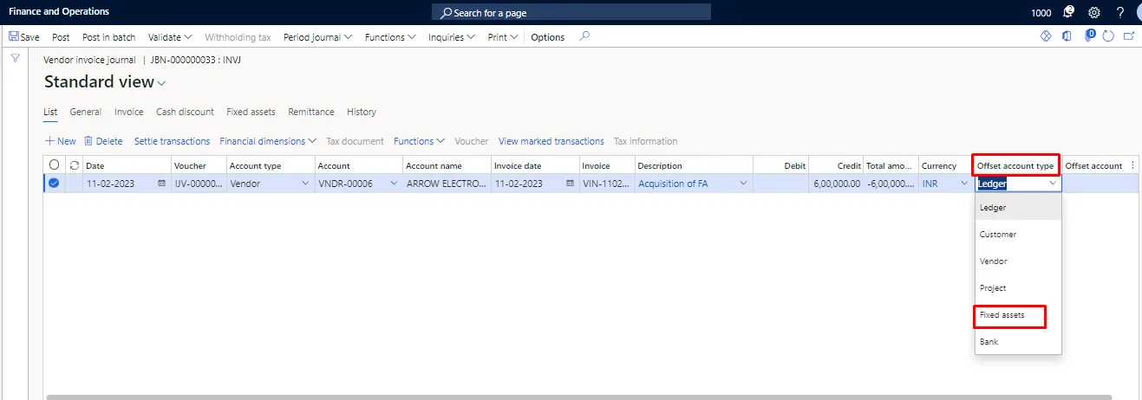Click View marked transactions
1142x400 pixels.
(551, 141)
